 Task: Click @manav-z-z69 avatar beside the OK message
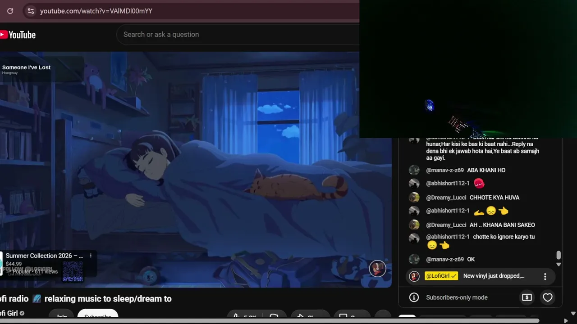414,259
